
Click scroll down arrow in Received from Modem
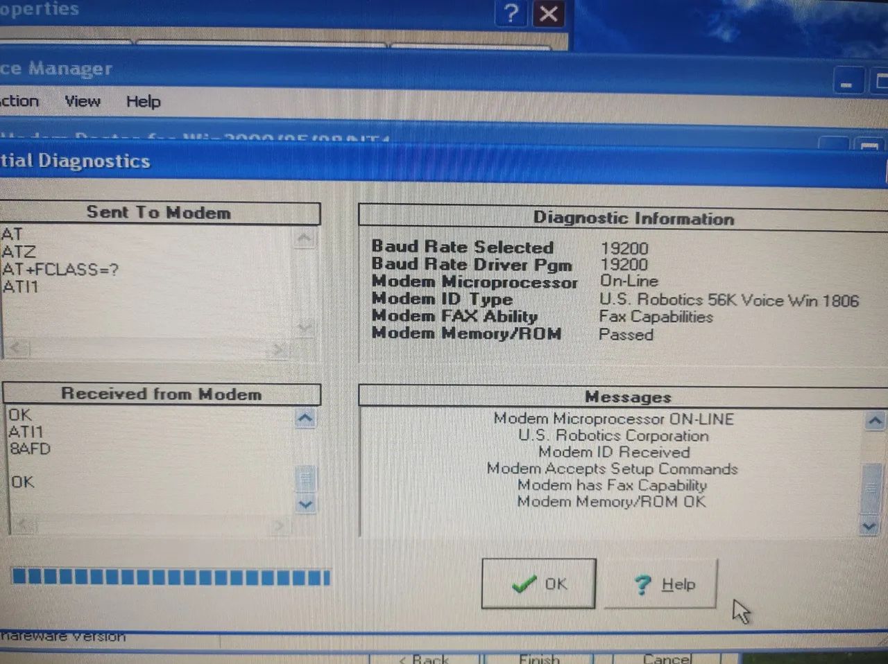pyautogui.click(x=305, y=504)
